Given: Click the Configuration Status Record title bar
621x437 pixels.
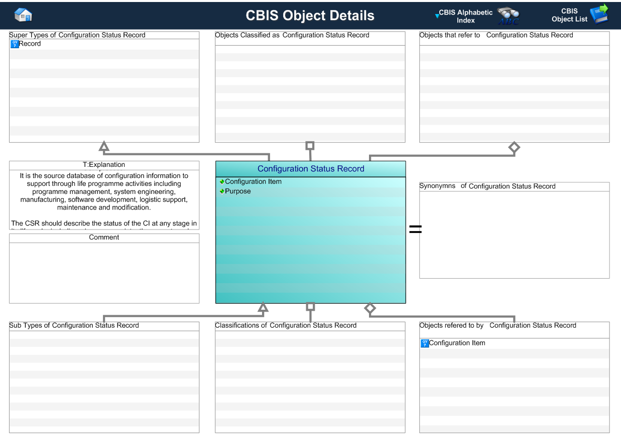Looking at the screenshot, I should (x=310, y=169).
